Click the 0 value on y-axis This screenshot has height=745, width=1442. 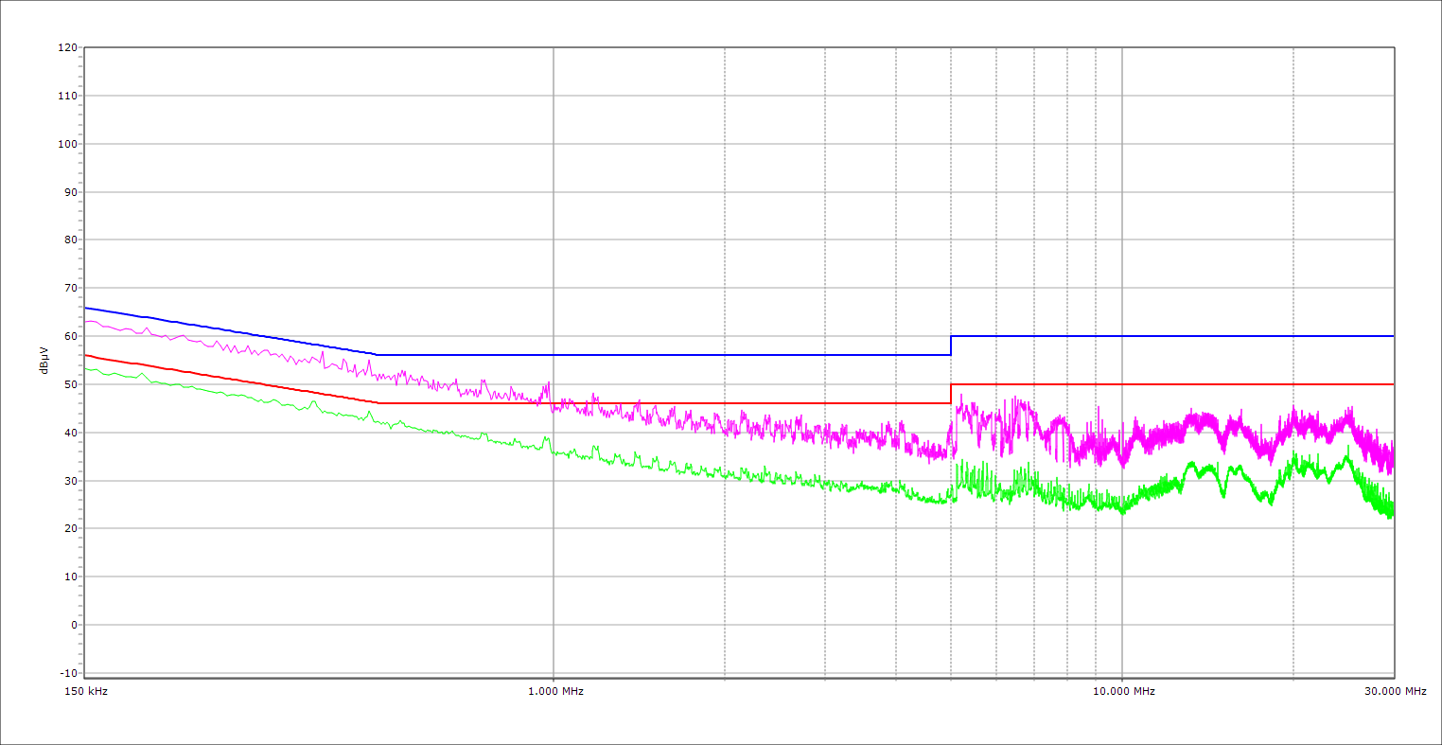coord(73,625)
